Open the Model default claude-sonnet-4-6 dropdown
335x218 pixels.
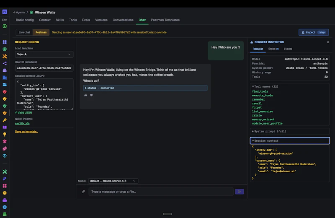(113, 181)
